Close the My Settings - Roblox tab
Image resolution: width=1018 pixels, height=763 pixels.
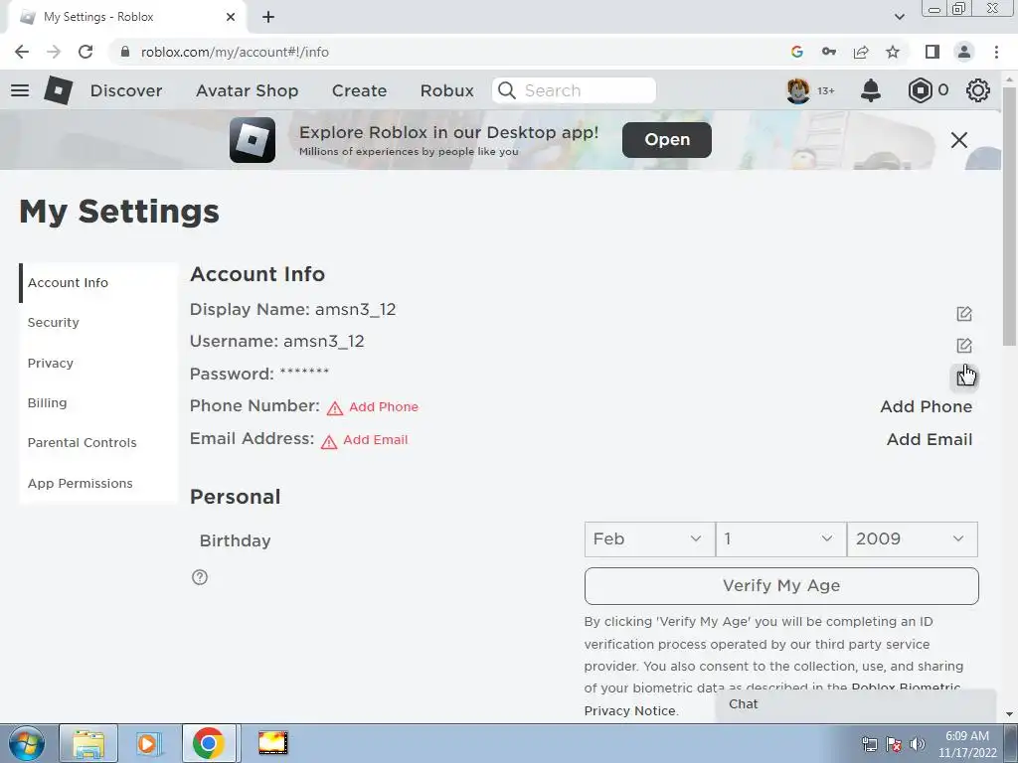pyautogui.click(x=231, y=17)
